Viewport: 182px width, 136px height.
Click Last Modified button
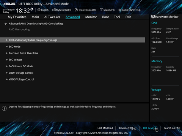pyautogui.click(x=105, y=128)
